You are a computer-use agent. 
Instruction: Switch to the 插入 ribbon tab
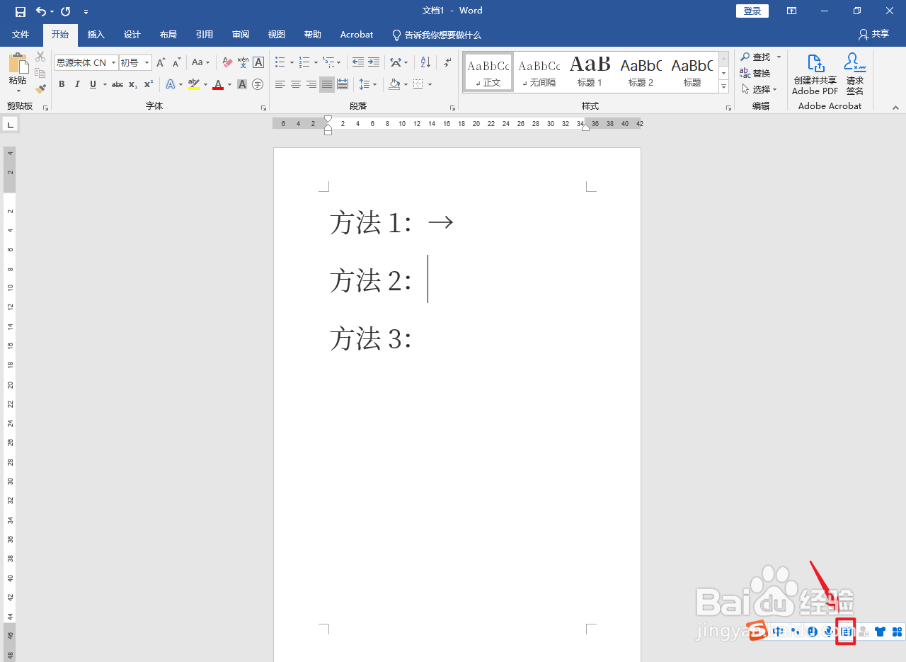pyautogui.click(x=96, y=34)
